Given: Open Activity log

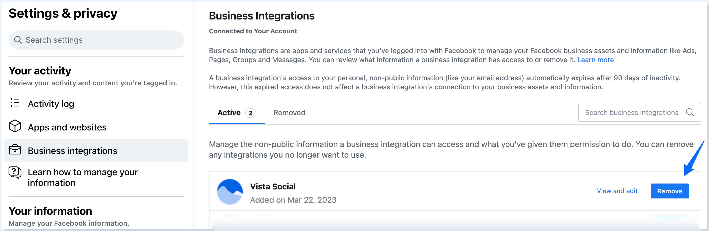Looking at the screenshot, I should pyautogui.click(x=96, y=104).
